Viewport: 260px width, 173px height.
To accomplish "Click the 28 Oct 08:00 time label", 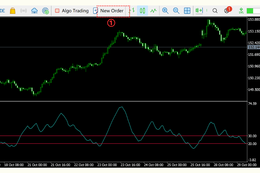I will (223, 165).
